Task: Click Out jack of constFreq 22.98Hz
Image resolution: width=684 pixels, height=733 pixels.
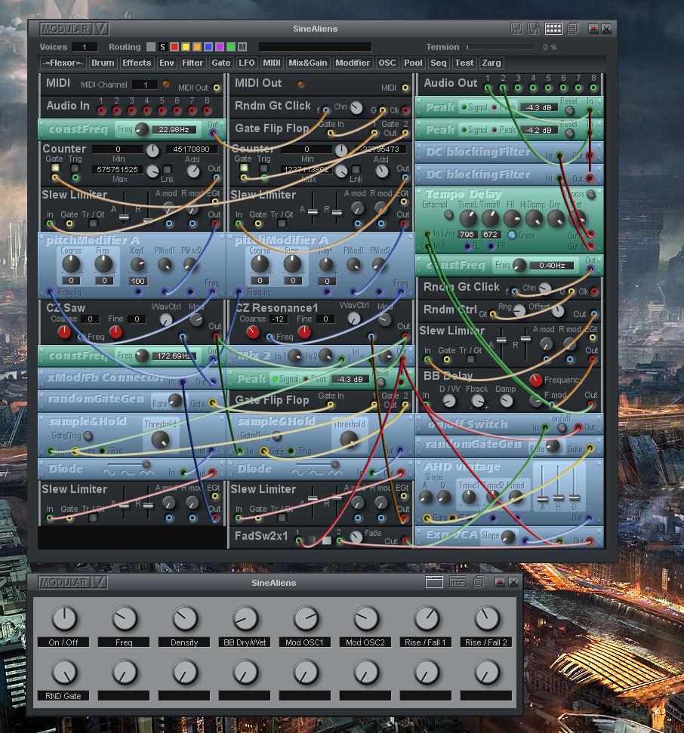Action: [213, 134]
